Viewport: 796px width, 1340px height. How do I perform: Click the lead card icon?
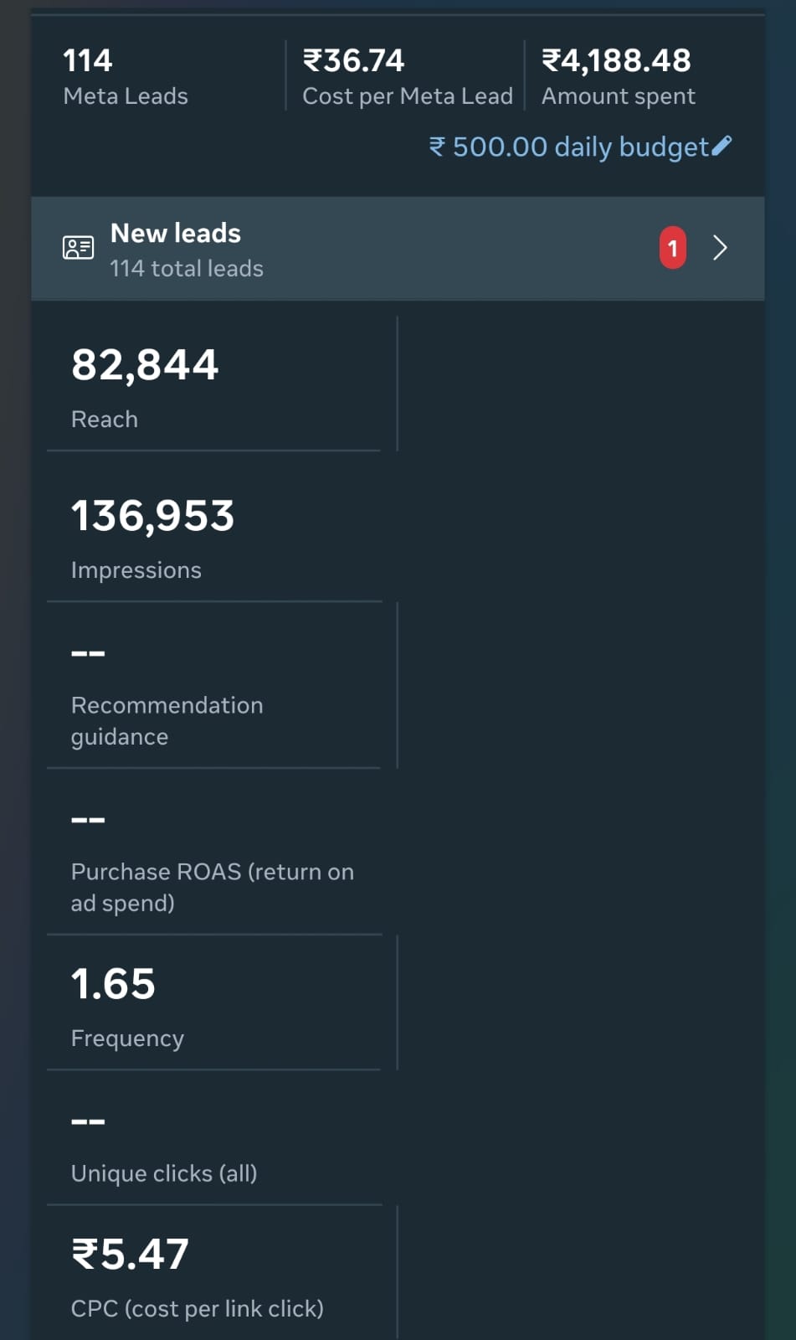79,248
